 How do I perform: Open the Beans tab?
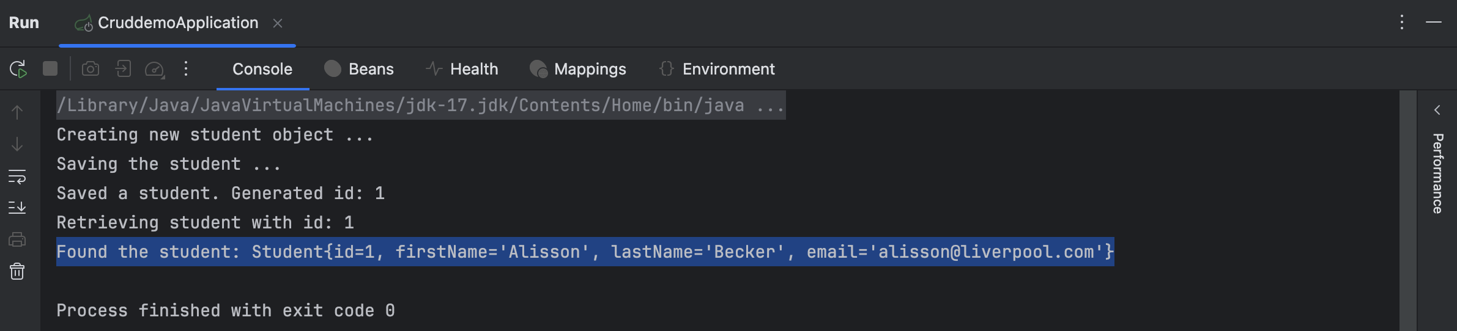coord(359,69)
